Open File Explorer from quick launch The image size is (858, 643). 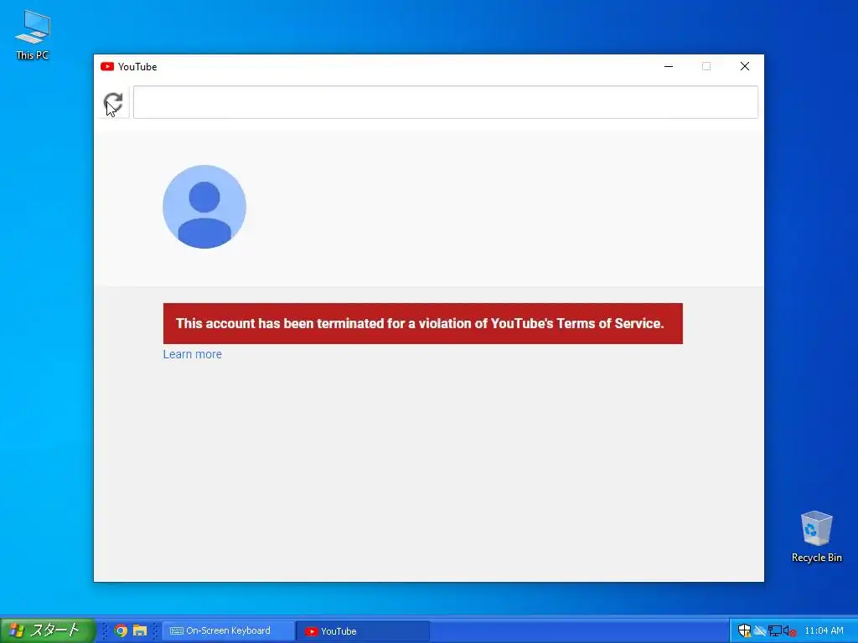tap(140, 630)
